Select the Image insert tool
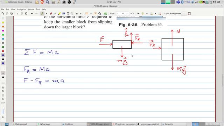 point(64,14)
